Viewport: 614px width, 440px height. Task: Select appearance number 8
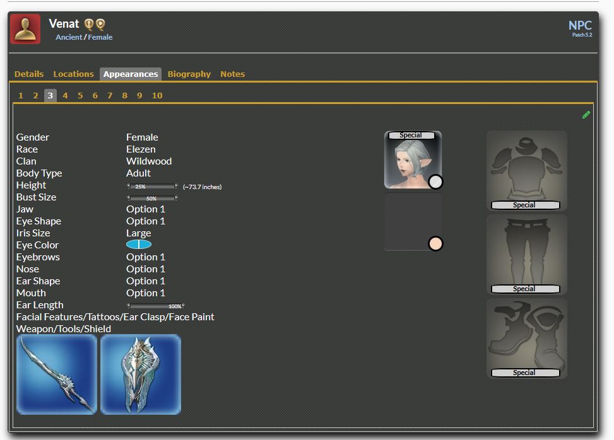[124, 95]
